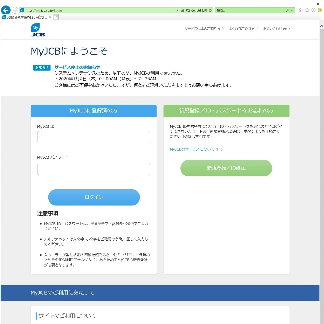Click the green 新規登録/ID確認 button
The height and width of the screenshot is (324, 324).
point(226,168)
